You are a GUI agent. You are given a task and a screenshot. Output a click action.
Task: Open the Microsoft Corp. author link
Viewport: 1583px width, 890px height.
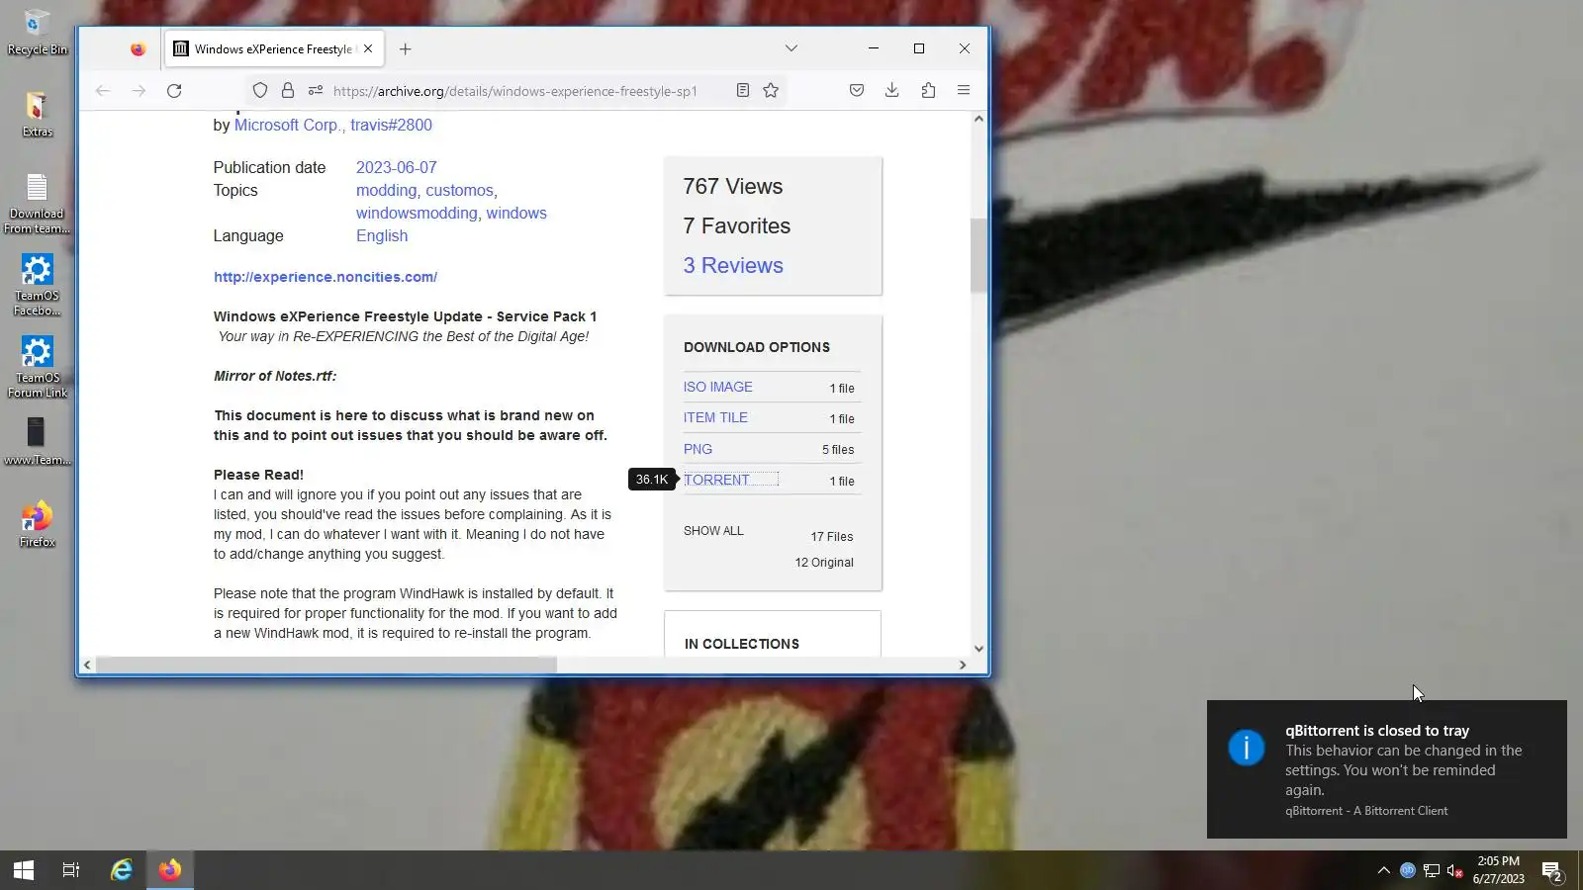(288, 126)
